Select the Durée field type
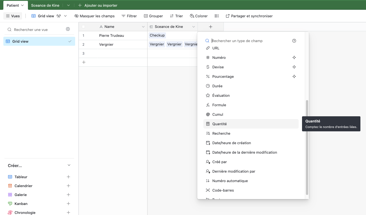Screen dimensions: 366x215 click(251, 86)
